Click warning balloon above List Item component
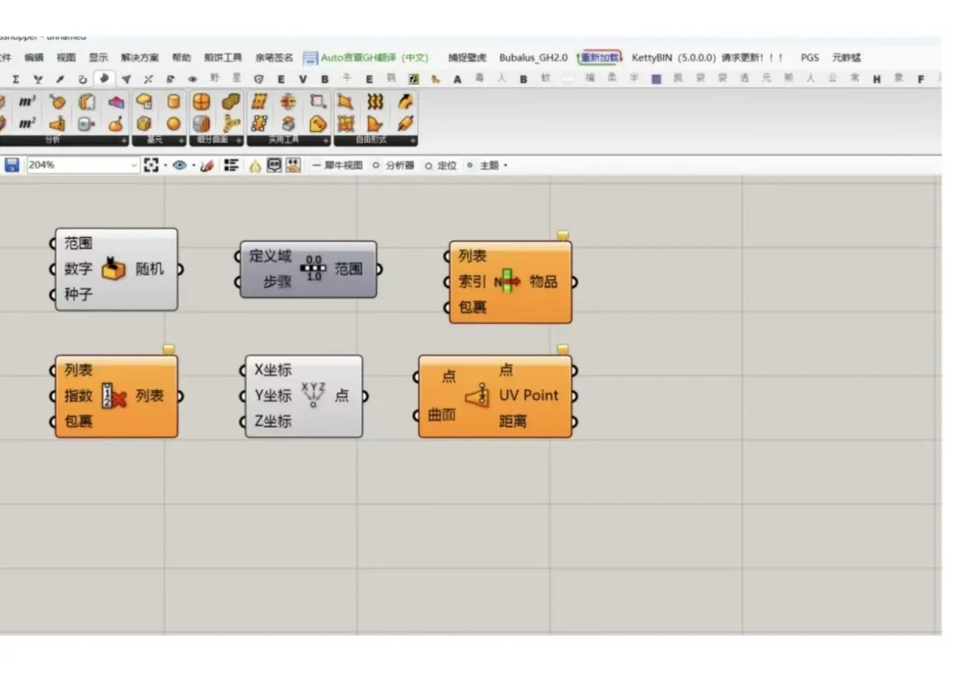This screenshot has height=679, width=961. coord(562,235)
